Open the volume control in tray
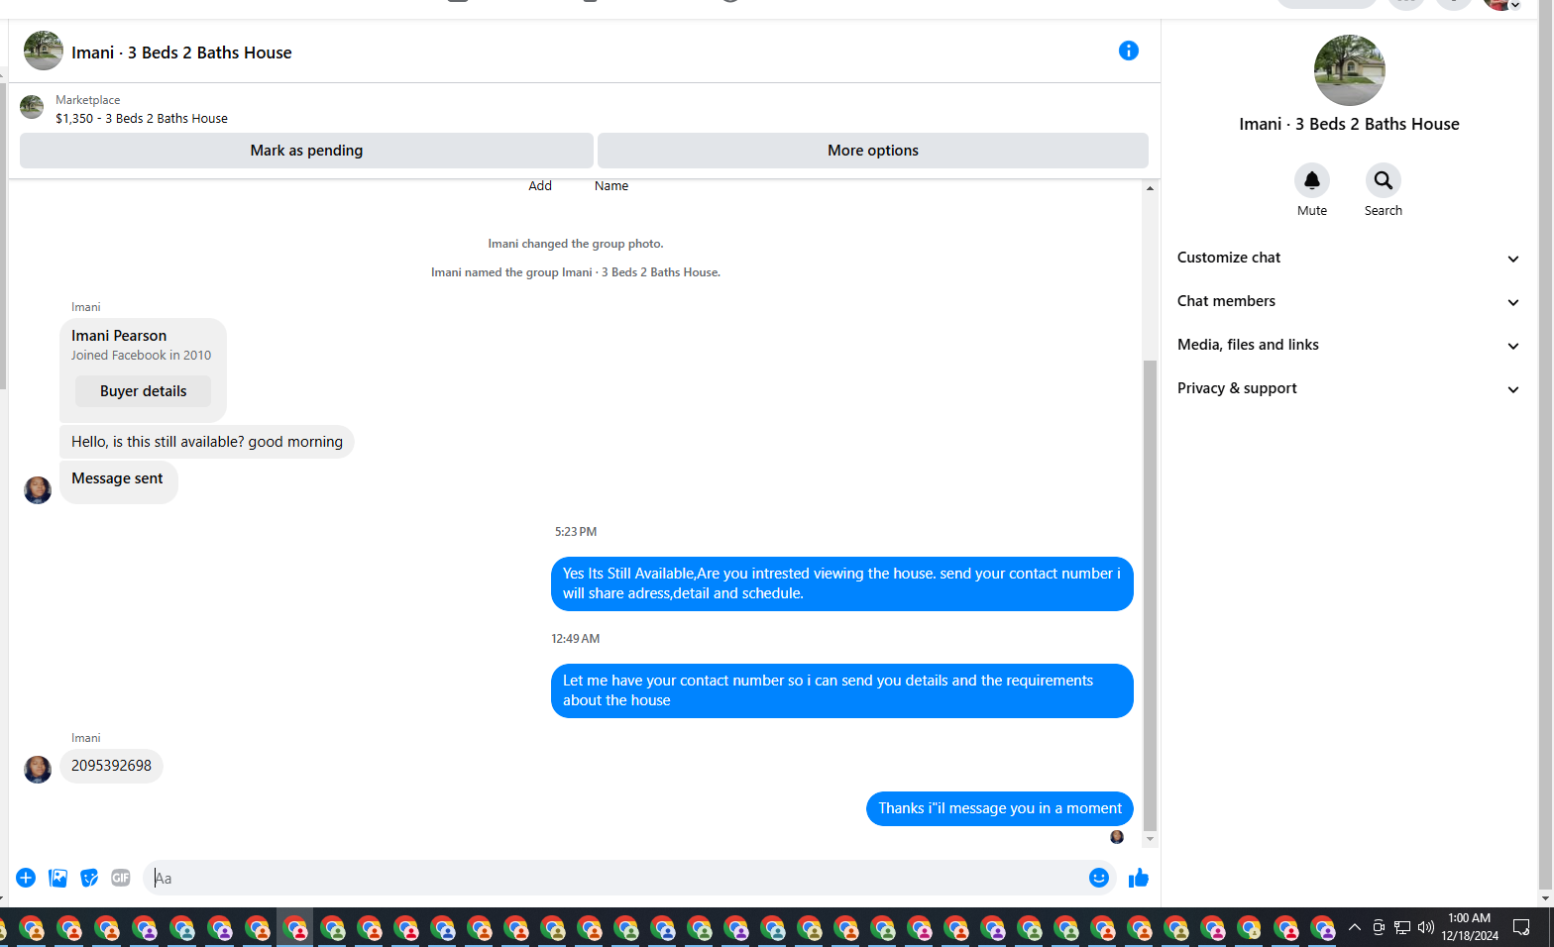Viewport: 1554px width, 947px height. click(x=1426, y=927)
